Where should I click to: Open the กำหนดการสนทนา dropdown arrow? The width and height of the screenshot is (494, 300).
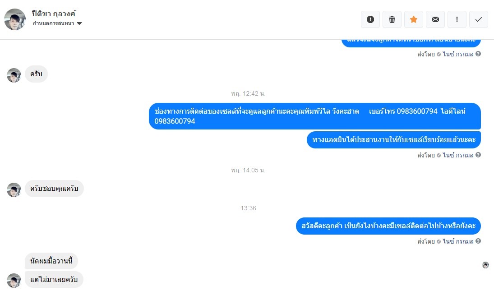point(79,23)
